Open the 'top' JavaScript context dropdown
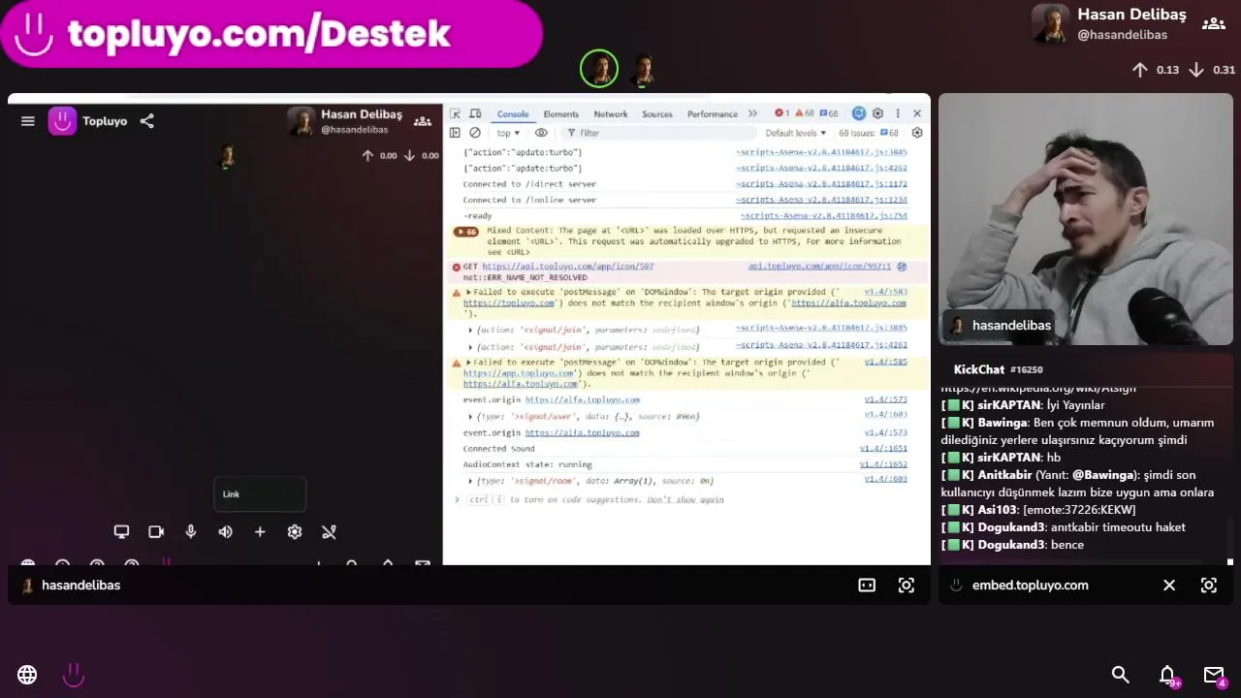Image resolution: width=1241 pixels, height=698 pixels. 508,133
